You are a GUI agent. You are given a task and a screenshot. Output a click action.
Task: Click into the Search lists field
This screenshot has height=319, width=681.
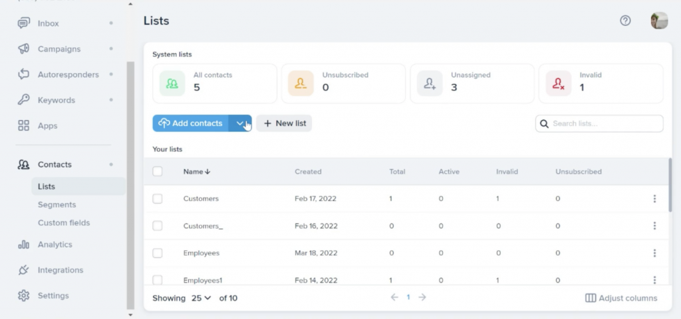click(605, 124)
